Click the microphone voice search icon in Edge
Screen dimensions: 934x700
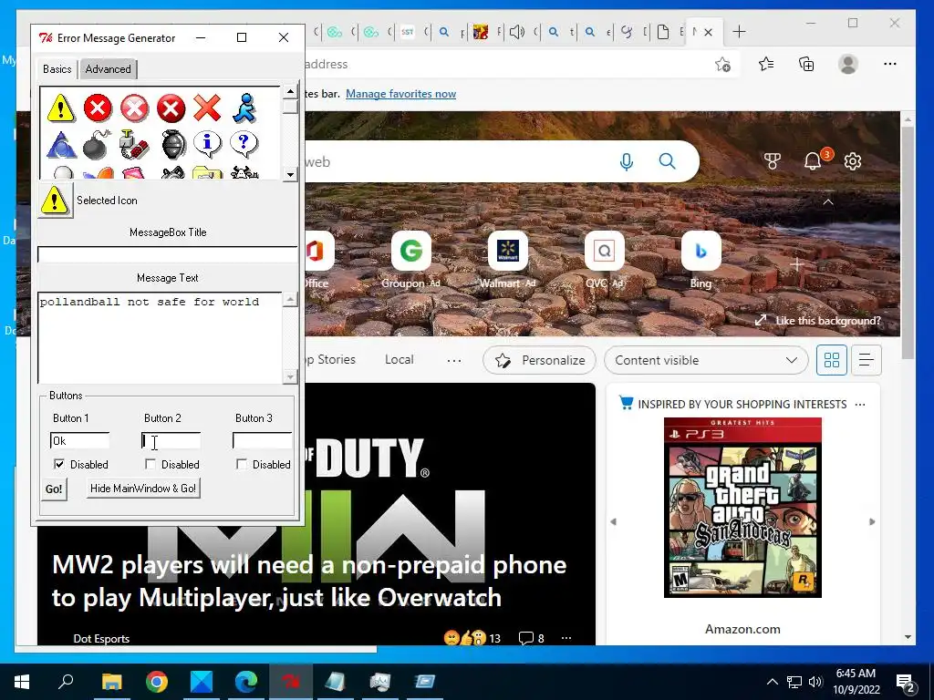626,161
